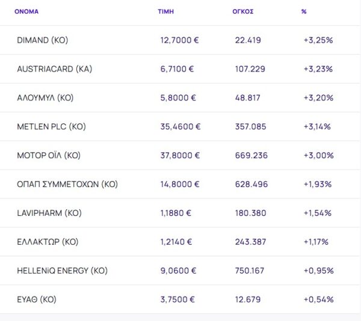Click the ΟΓΚΟΣ column header
This screenshot has height=321, width=361.
[242, 11]
